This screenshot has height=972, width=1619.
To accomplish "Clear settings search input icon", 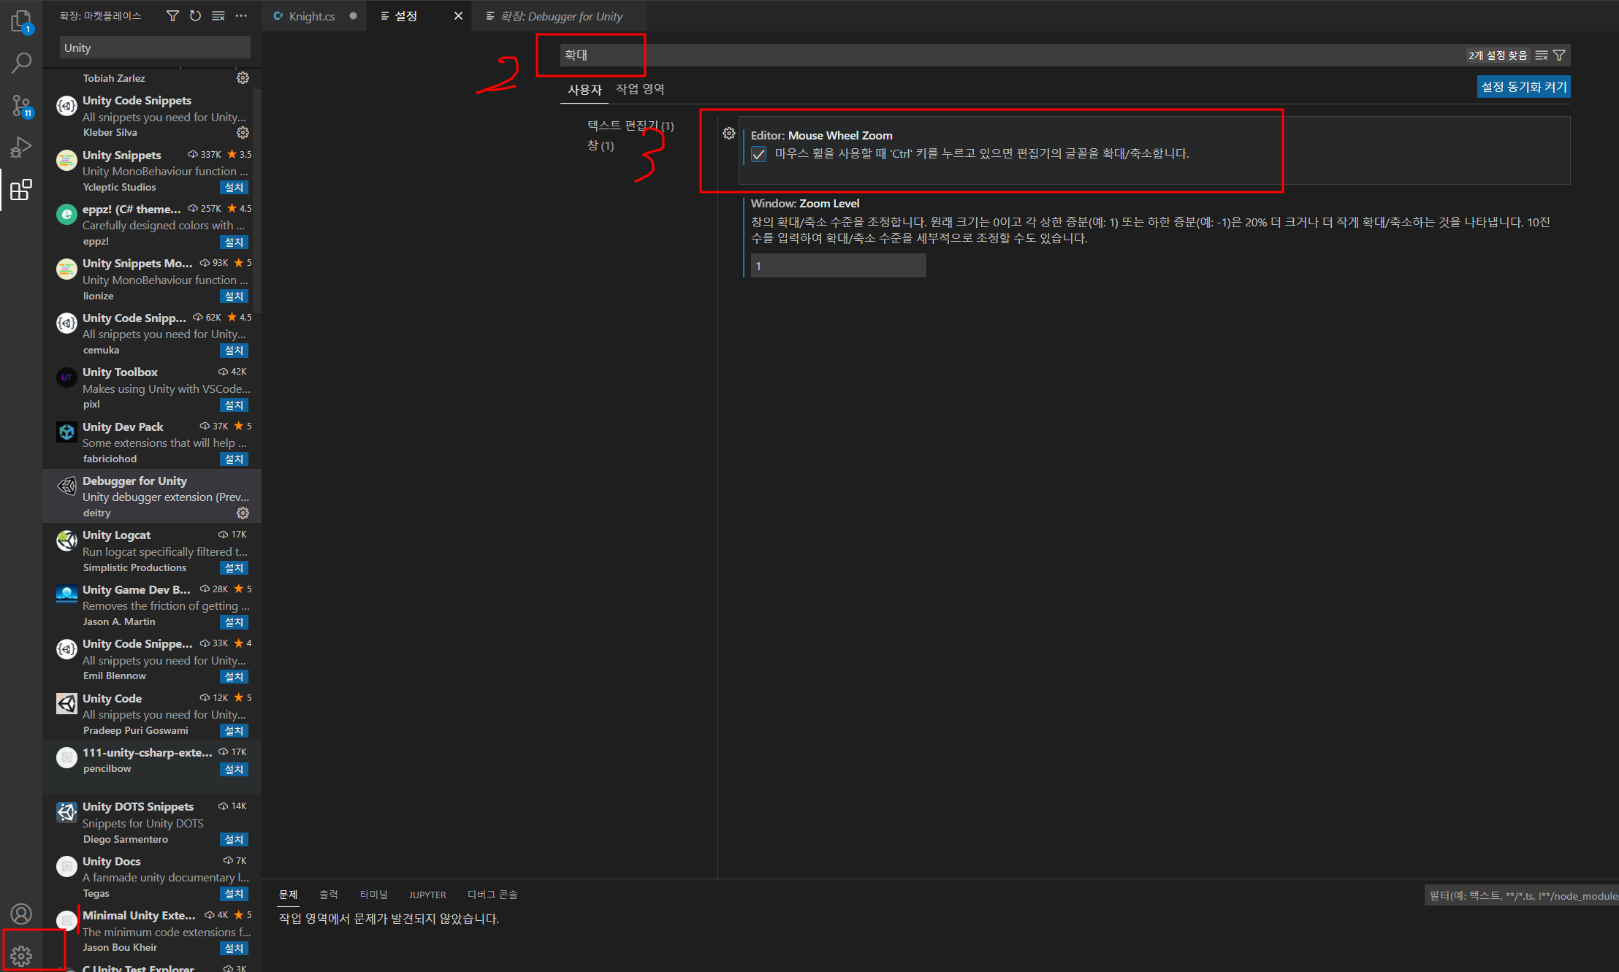I will (x=1542, y=56).
